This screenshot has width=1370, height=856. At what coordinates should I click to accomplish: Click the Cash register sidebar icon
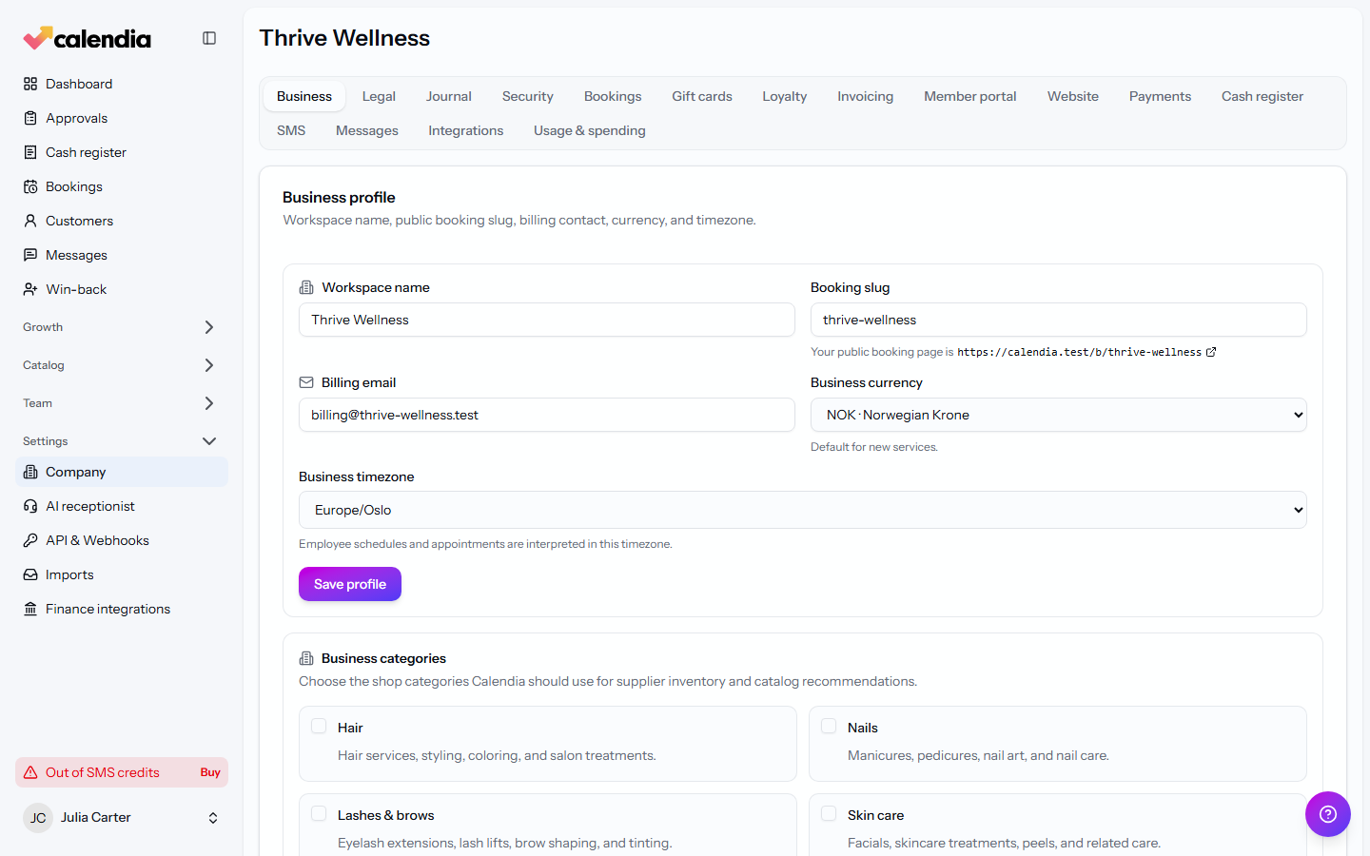coord(30,152)
